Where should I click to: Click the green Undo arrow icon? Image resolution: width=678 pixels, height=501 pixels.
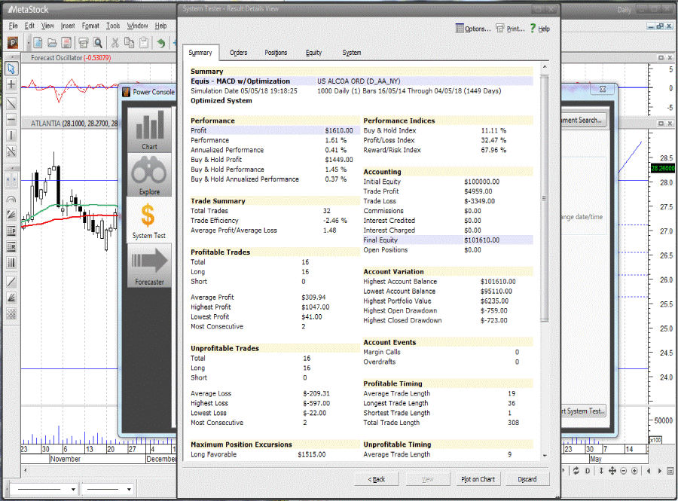[161, 43]
